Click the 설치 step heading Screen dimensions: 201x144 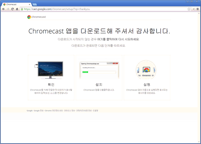pos(99,85)
